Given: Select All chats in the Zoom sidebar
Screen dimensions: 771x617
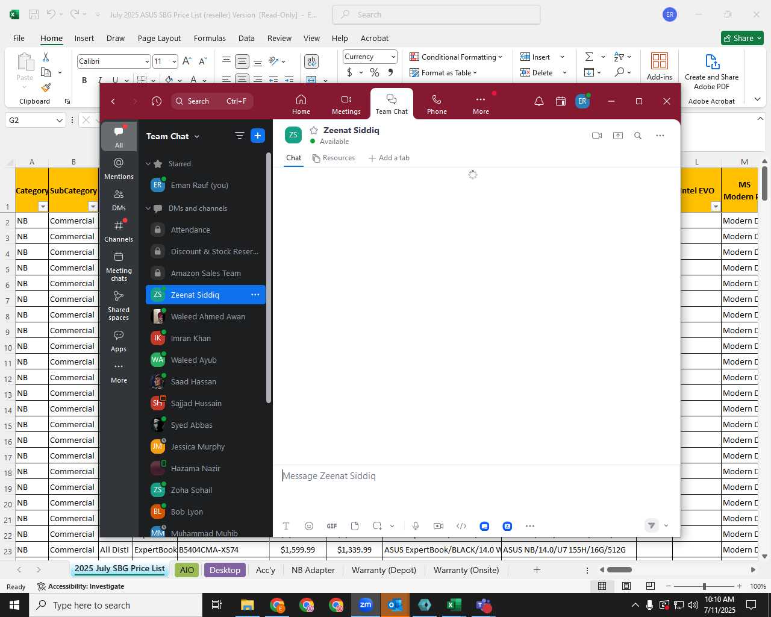Looking at the screenshot, I should (119, 137).
